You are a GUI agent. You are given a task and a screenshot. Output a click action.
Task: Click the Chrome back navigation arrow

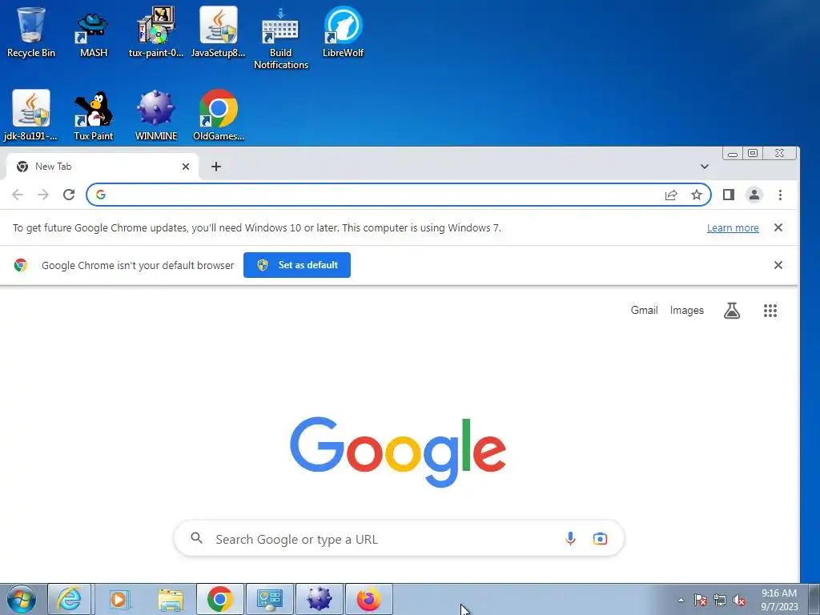click(18, 195)
